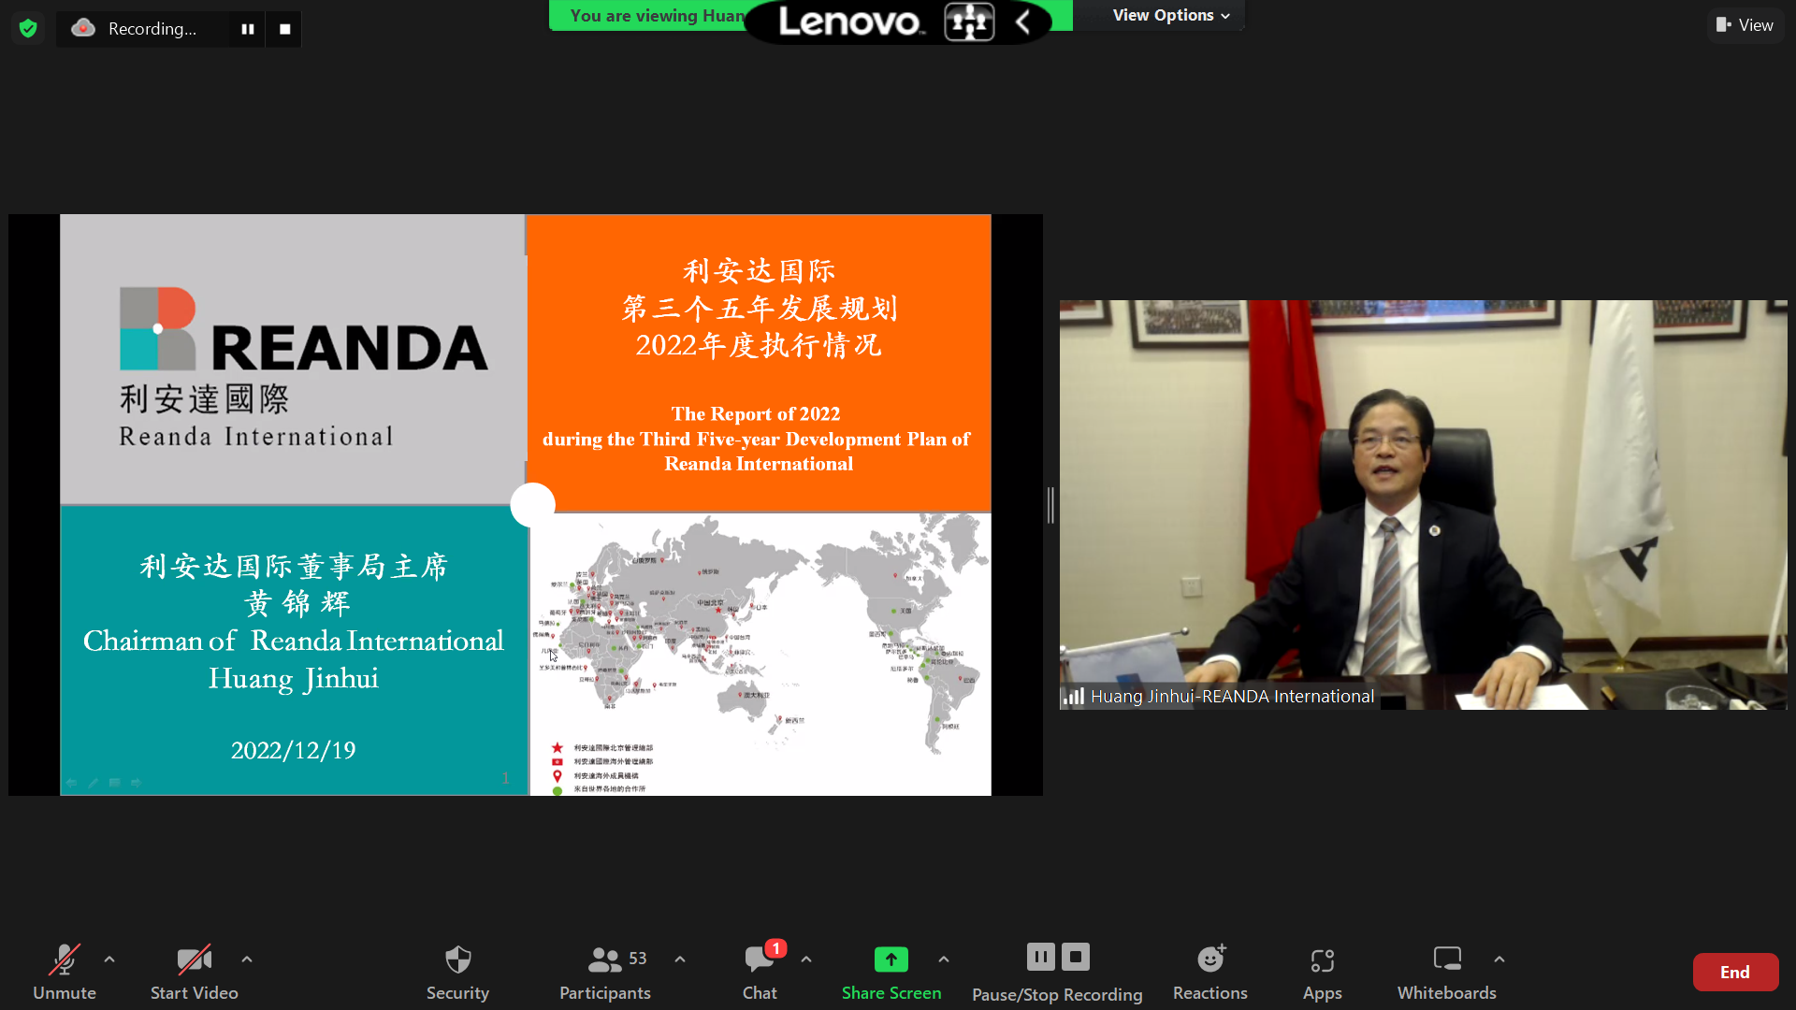Click signal strength bars on video tile
1796x1010 pixels.
(1073, 696)
